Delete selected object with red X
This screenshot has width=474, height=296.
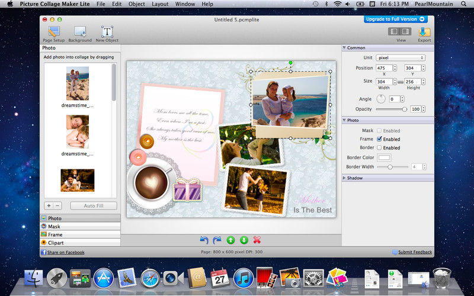[257, 240]
